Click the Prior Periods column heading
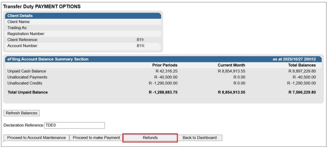327x147 pixels. [x=165, y=65]
